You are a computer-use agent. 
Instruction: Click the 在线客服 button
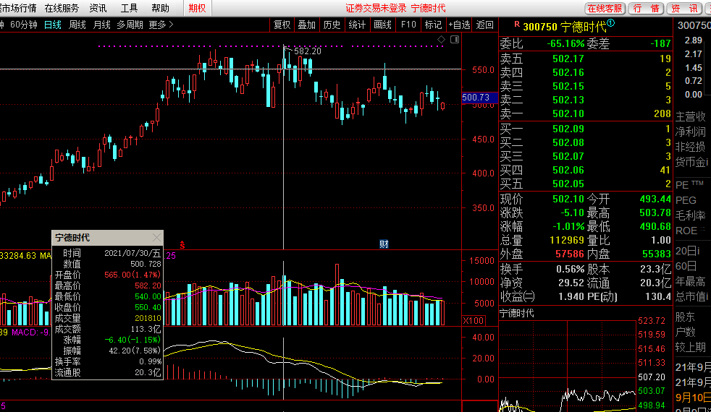click(x=605, y=9)
